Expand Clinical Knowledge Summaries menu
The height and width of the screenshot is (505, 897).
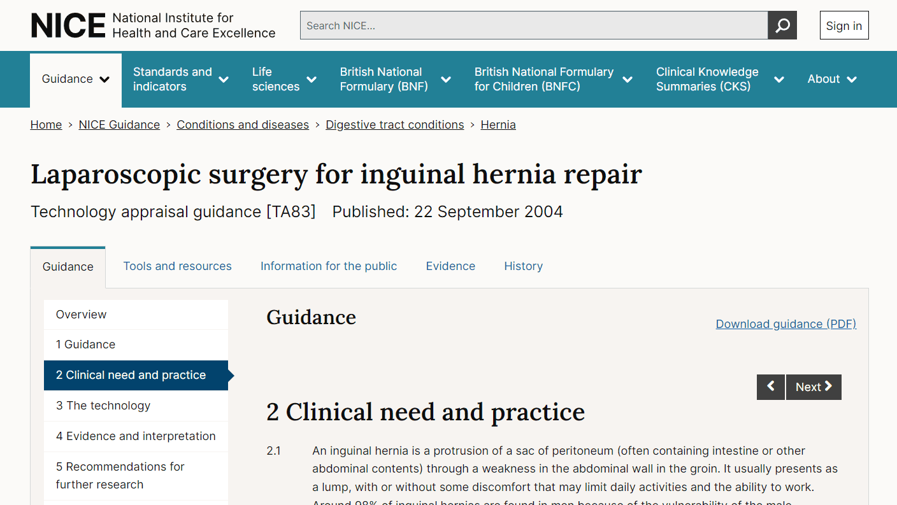(x=720, y=79)
